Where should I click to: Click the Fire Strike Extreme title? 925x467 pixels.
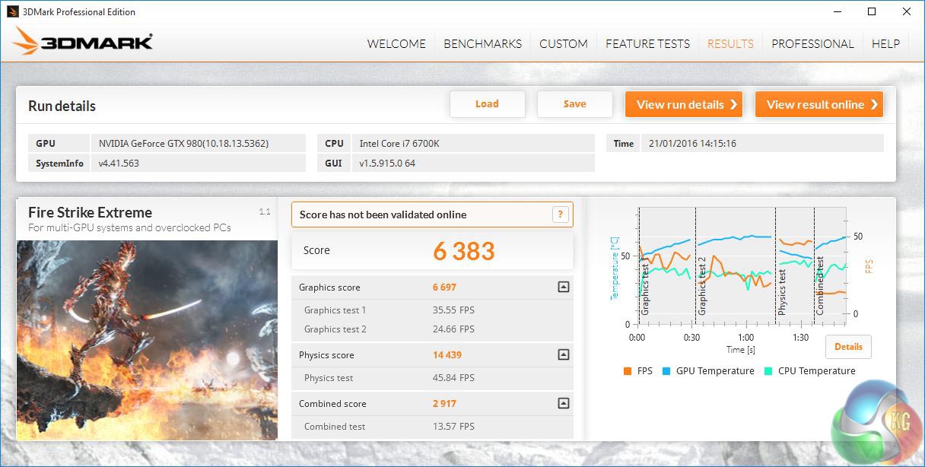coord(90,213)
